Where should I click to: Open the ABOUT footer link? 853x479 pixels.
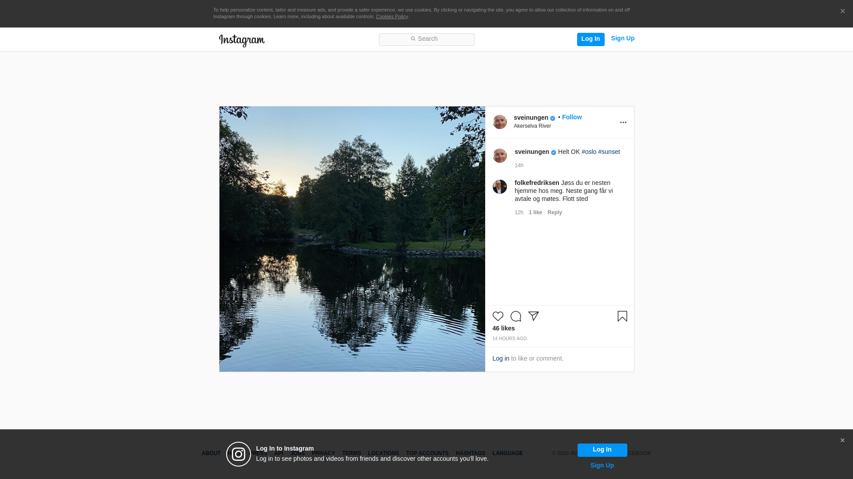click(211, 453)
